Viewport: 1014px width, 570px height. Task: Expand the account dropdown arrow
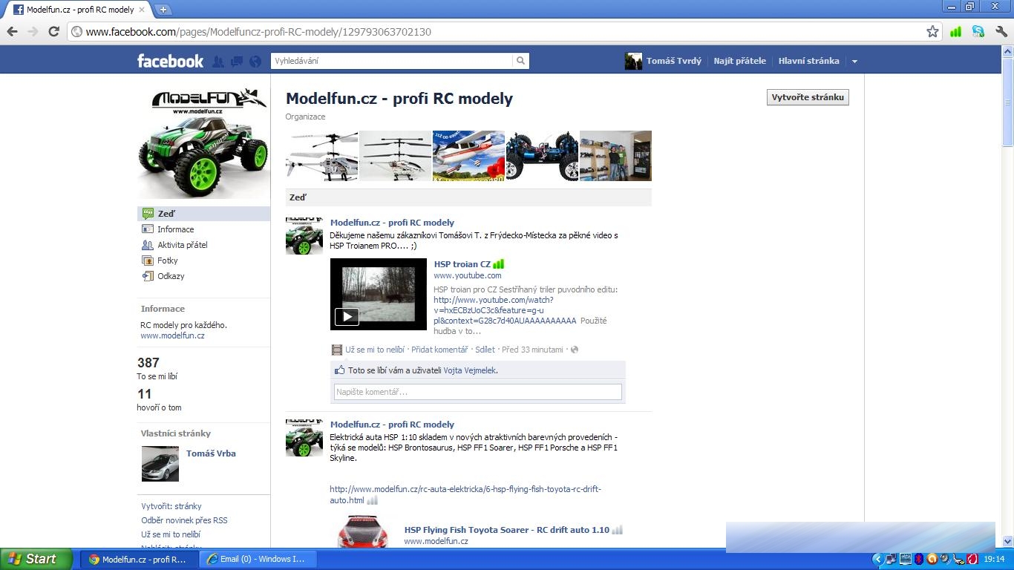coord(854,62)
